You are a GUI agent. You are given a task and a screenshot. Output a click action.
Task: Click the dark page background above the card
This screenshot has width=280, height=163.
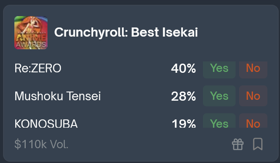(140, 2)
